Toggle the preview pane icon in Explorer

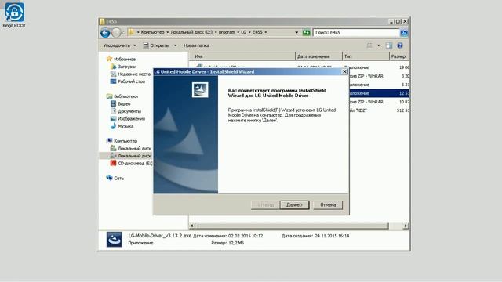tap(389, 45)
